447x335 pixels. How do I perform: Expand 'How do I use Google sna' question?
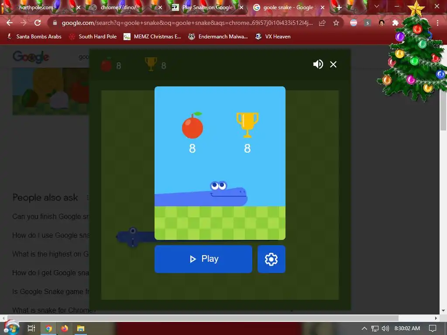[x=51, y=235]
